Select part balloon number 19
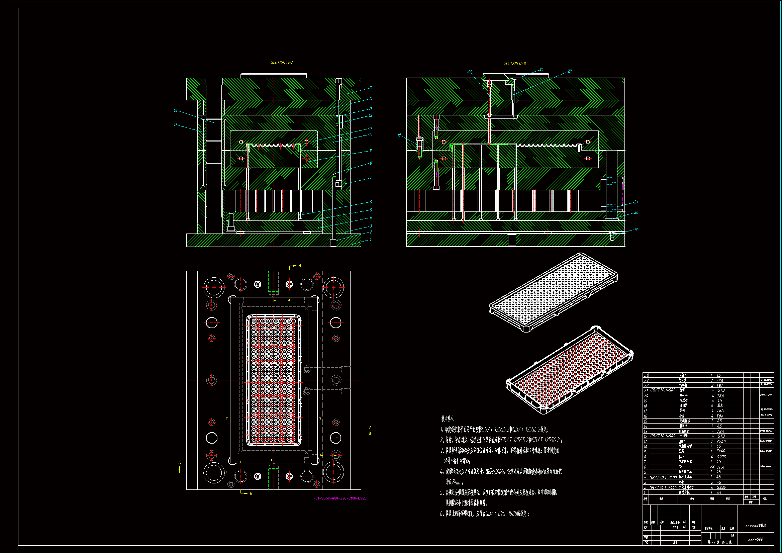Screen dimensions: 782x553 pos(636,229)
